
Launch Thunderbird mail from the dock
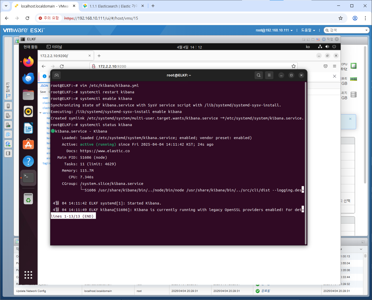28,78
